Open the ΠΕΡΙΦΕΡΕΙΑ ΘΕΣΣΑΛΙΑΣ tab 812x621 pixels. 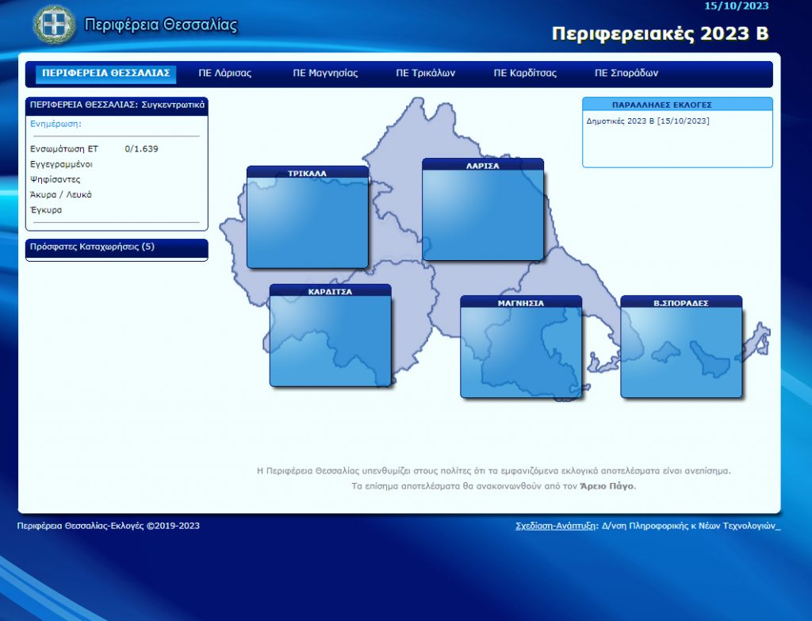click(105, 73)
